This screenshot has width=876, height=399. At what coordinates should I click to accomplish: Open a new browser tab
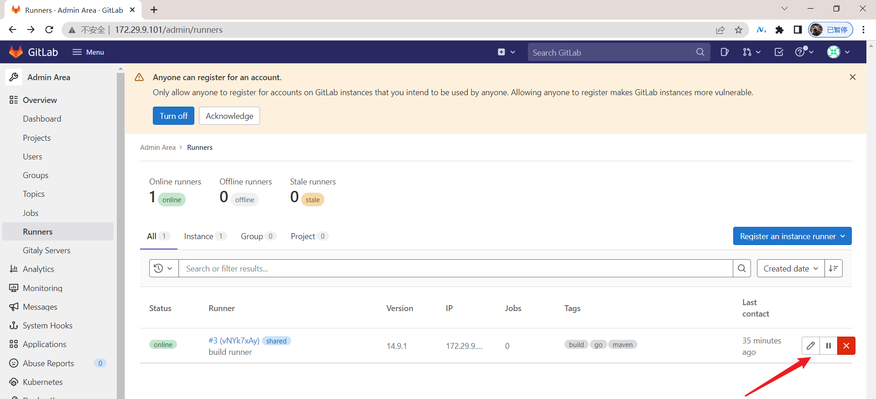154,10
